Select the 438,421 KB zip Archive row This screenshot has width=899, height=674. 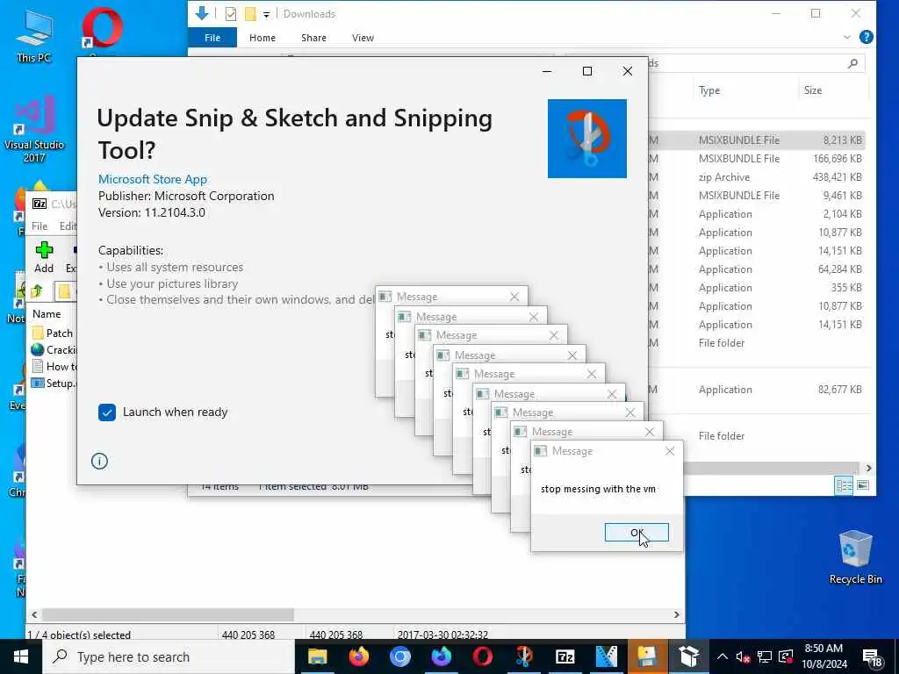point(756,177)
